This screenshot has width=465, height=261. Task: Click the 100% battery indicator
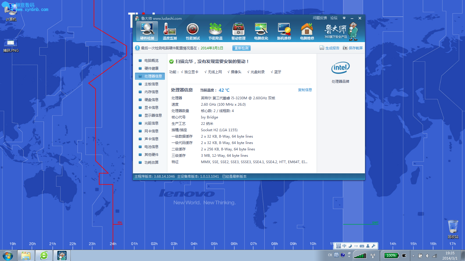(391, 255)
